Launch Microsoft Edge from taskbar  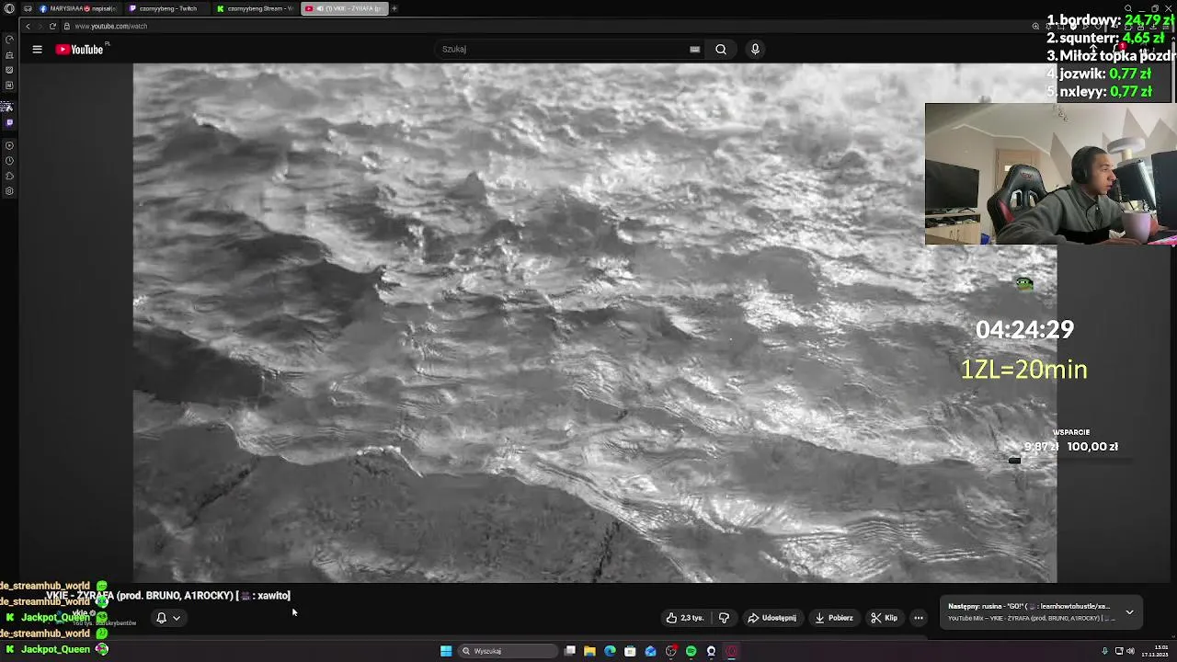pos(610,651)
